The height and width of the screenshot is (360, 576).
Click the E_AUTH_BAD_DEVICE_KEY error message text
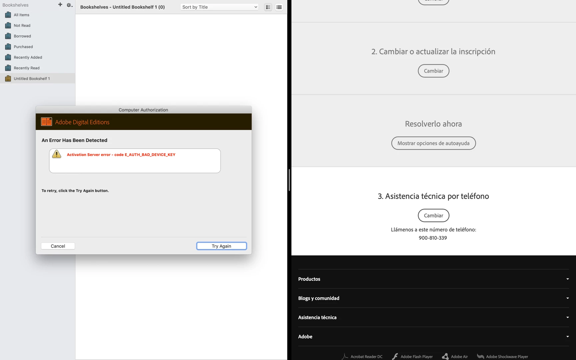click(x=121, y=155)
